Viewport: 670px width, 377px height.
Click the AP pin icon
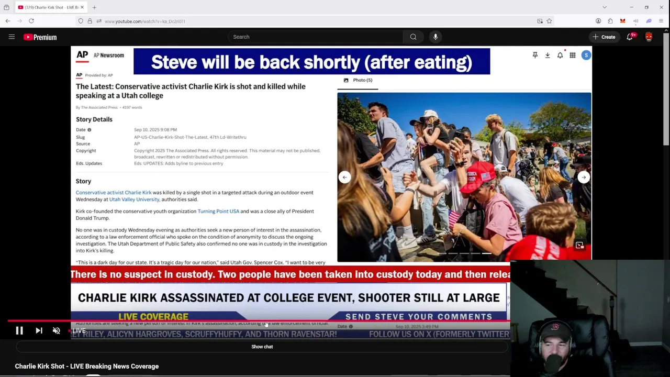click(535, 55)
